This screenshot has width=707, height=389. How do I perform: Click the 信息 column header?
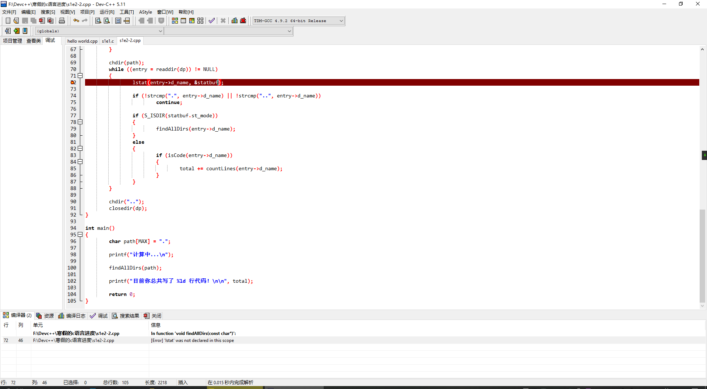427,325
